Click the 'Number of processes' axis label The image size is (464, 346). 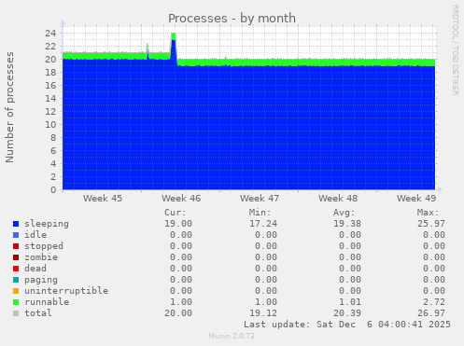[9, 107]
